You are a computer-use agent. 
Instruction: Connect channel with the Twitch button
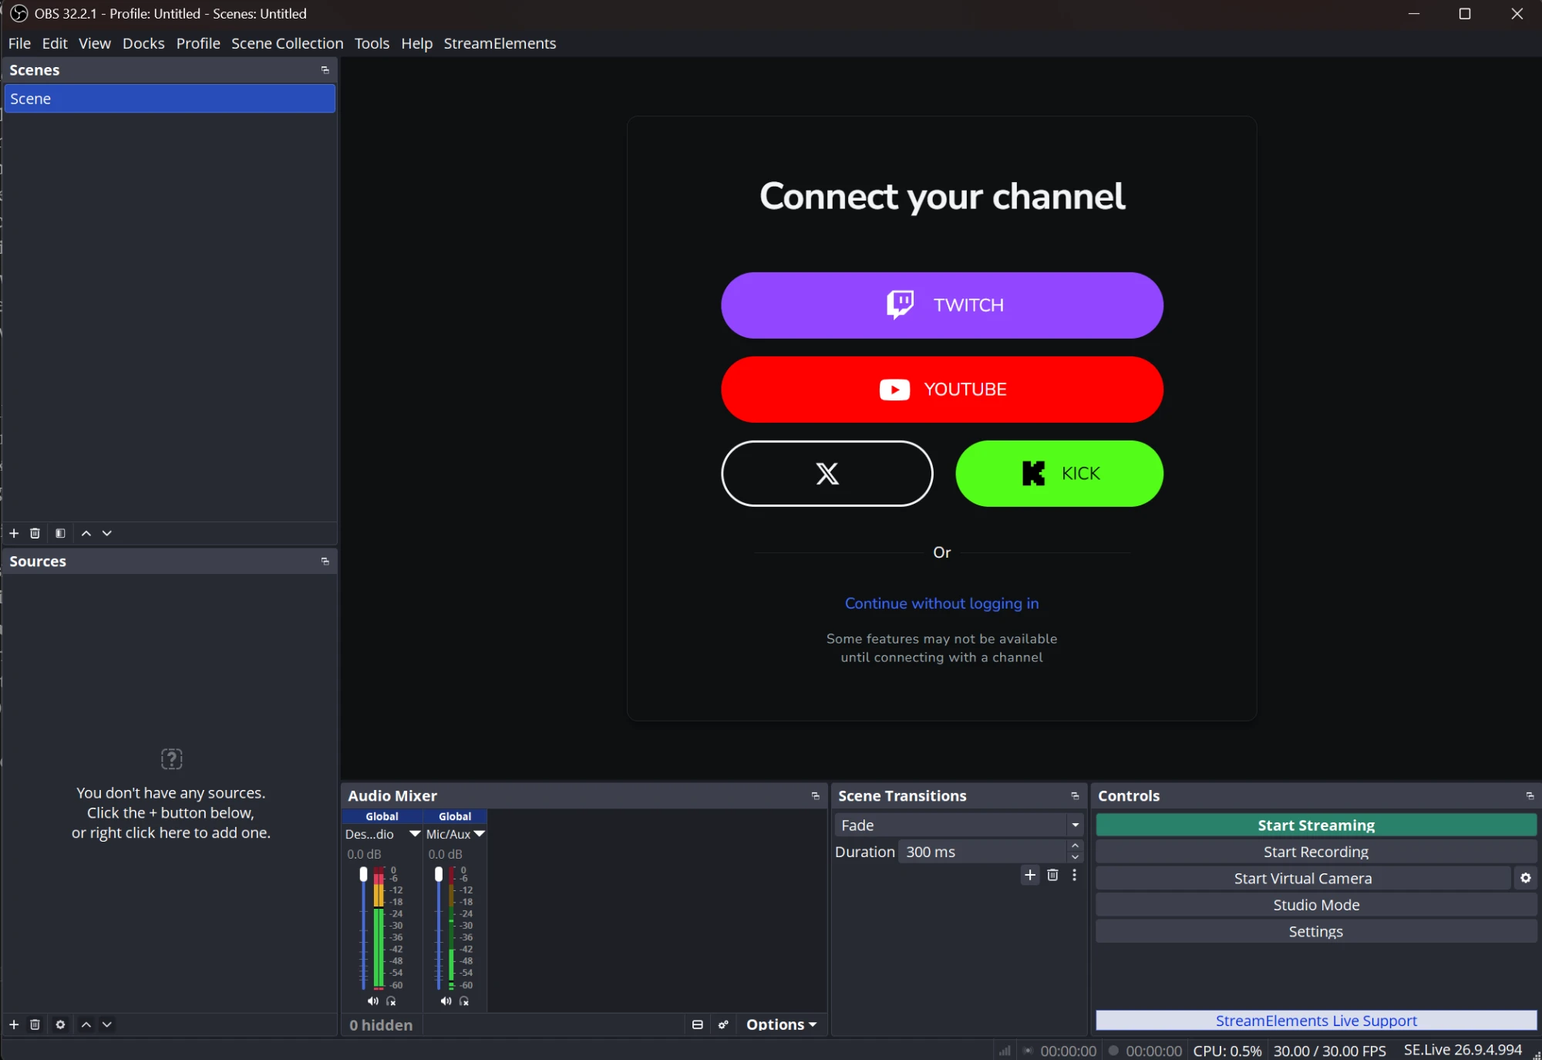click(942, 306)
